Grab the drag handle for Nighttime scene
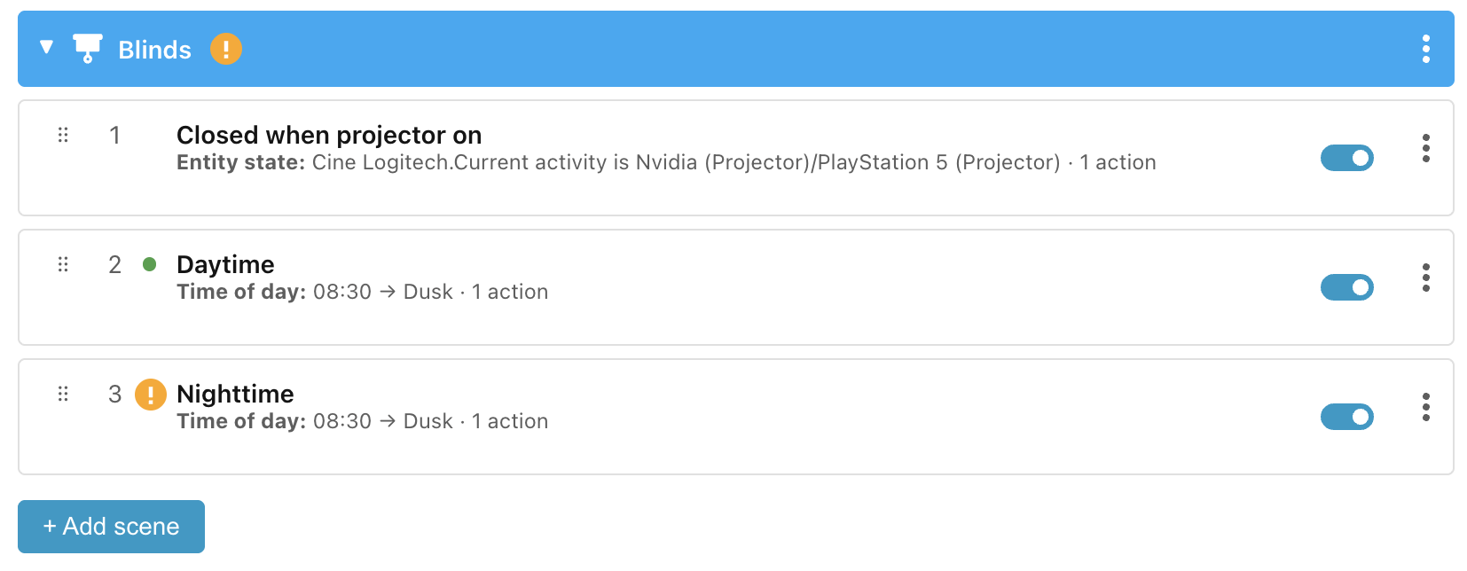The width and height of the screenshot is (1467, 571). coord(63,394)
